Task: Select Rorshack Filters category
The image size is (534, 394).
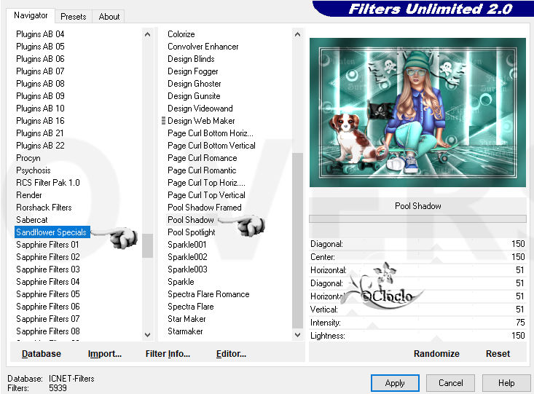Action: click(x=44, y=208)
